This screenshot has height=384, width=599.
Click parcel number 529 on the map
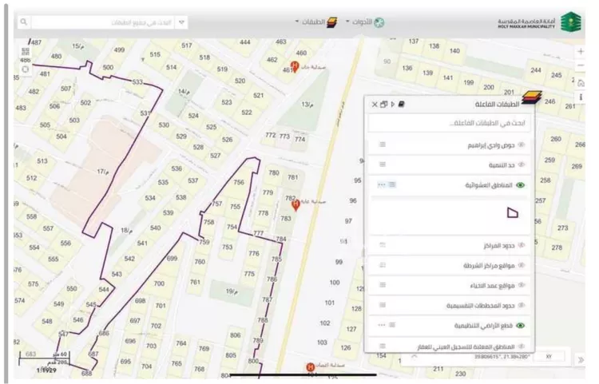click(181, 137)
